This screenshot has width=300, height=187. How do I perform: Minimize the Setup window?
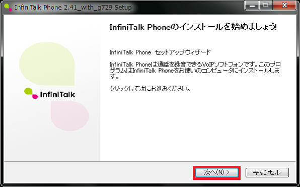click(253, 6)
